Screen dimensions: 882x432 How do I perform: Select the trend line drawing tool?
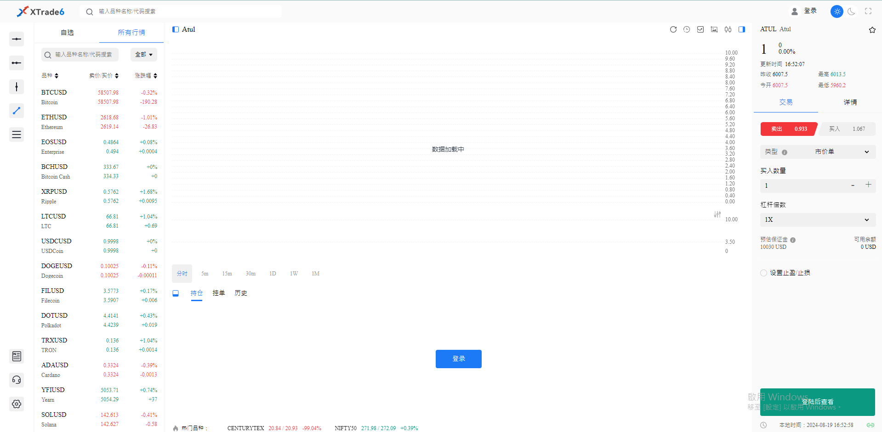pyautogui.click(x=17, y=111)
